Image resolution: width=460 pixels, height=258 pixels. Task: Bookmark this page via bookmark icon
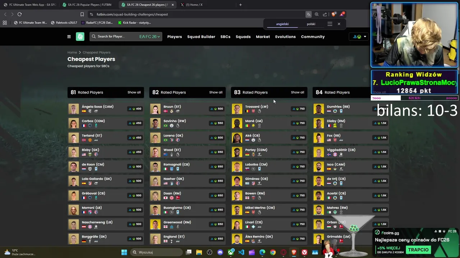[x=82, y=14]
